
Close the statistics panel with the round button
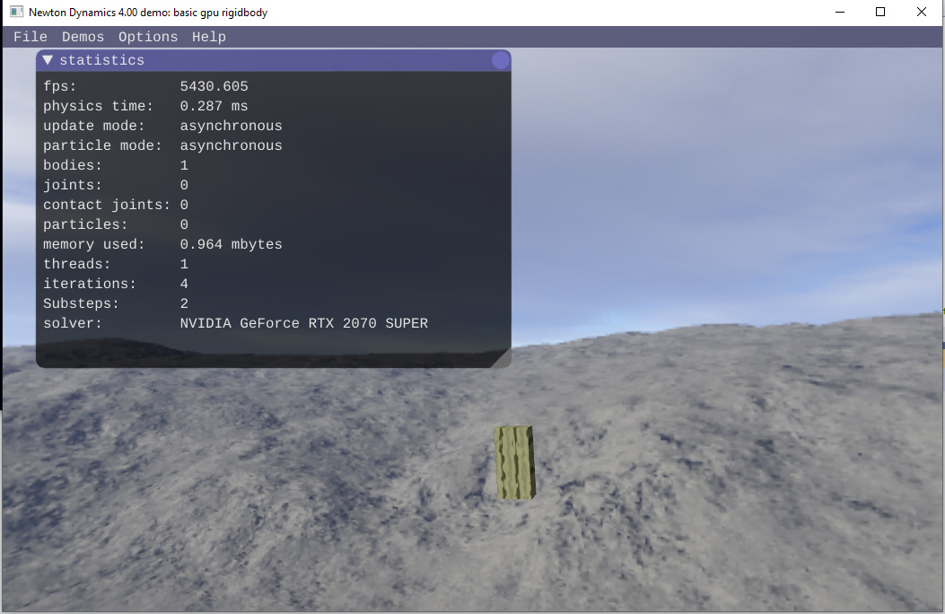(x=500, y=60)
